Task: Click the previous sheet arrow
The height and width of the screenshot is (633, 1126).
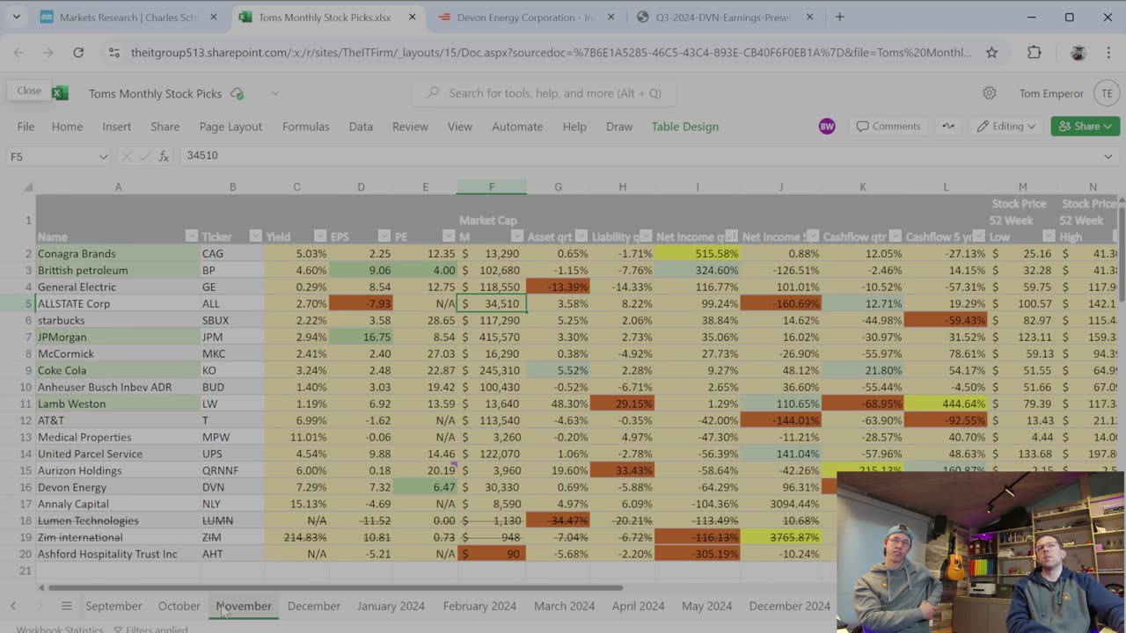Action: coord(13,606)
